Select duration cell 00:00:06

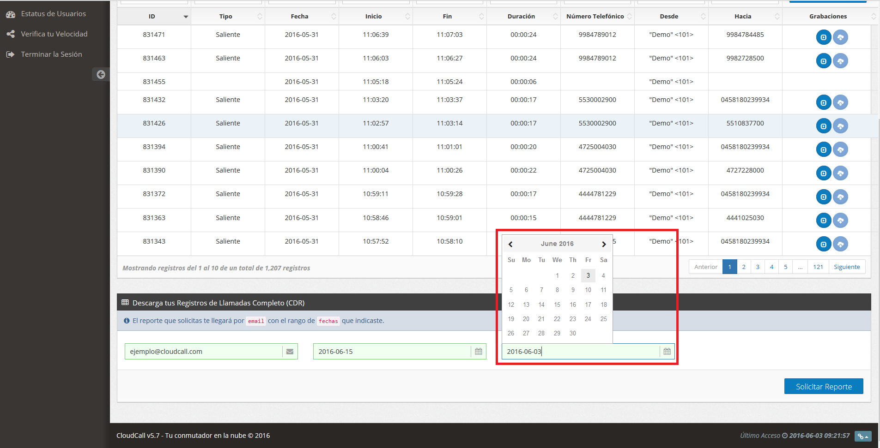(x=523, y=82)
